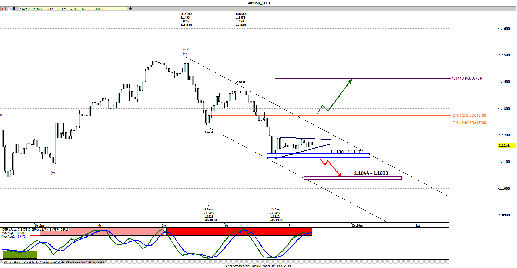This screenshot has height=268, width=517.
Task: Select the 1.1413 purple retracement line
Action: point(362,78)
